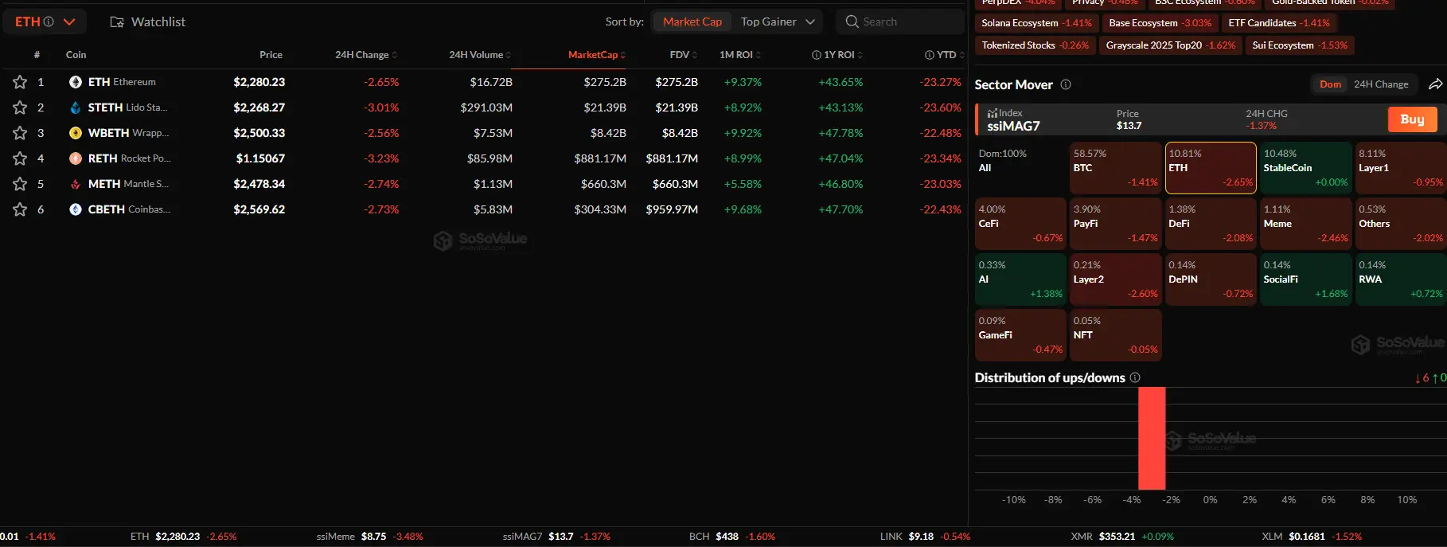Click the info icon beside ETH selector
Image resolution: width=1447 pixels, height=547 pixels.
tap(49, 21)
